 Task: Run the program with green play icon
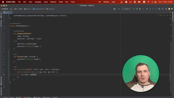tap(134, 9)
